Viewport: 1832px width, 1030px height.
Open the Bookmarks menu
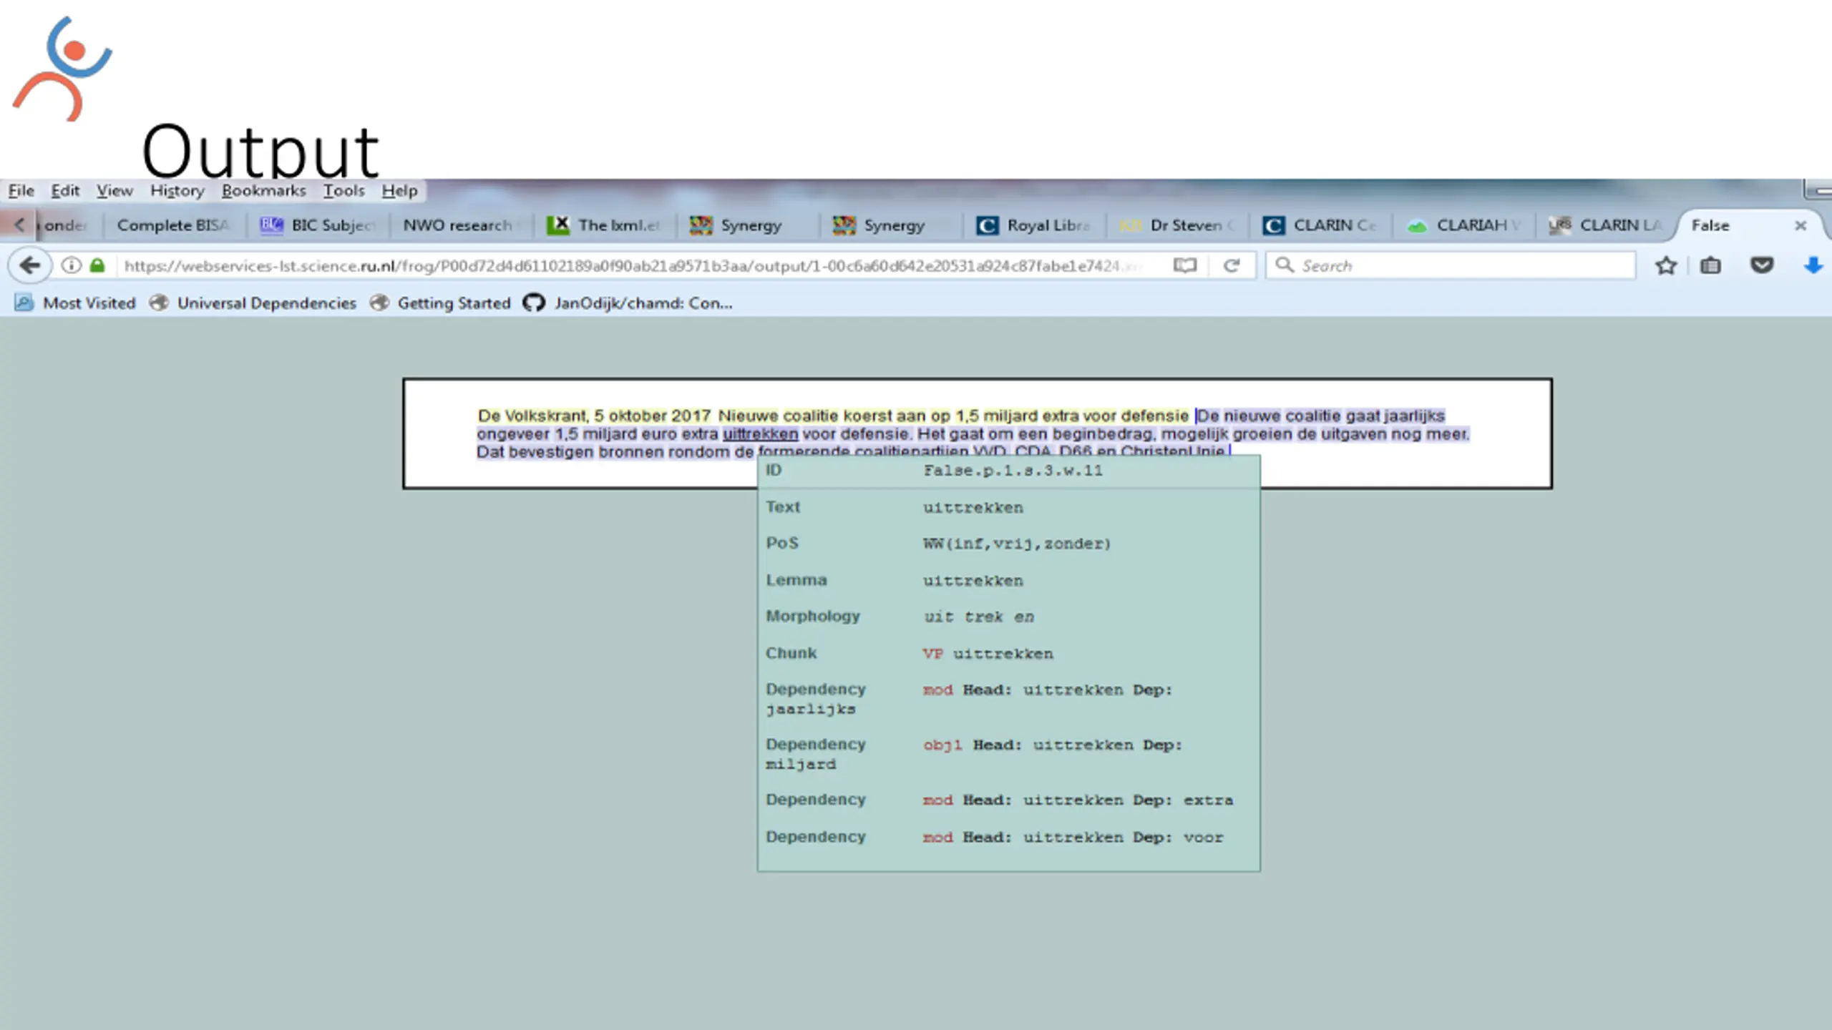[x=263, y=190]
